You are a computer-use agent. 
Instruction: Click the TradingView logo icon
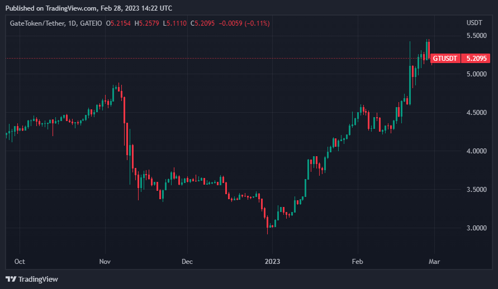pos(11,279)
